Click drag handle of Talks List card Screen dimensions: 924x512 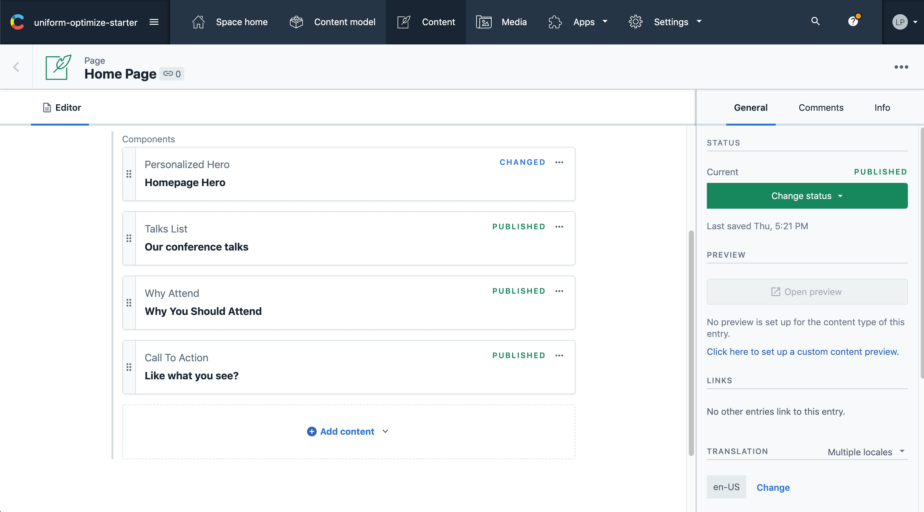tap(129, 238)
